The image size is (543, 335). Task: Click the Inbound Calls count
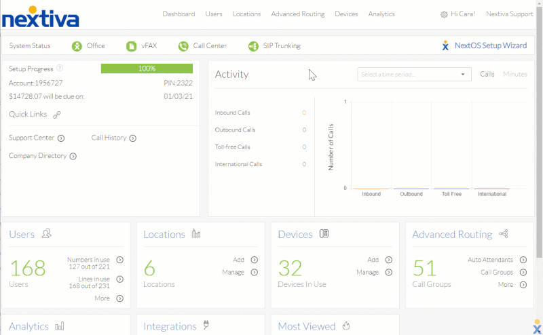304,113
